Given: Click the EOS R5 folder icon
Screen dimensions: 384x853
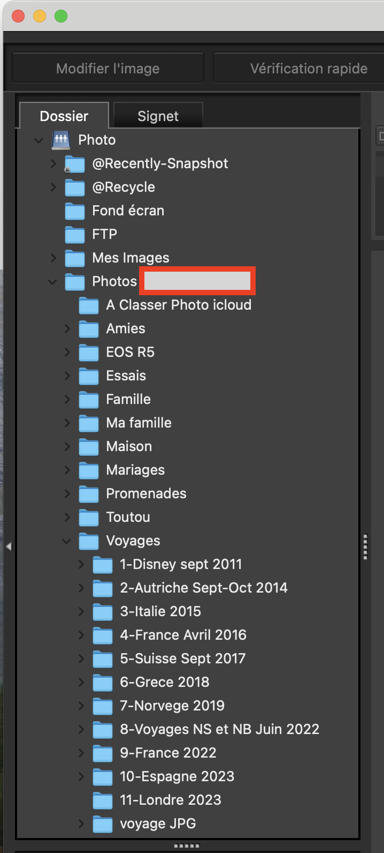Looking at the screenshot, I should (88, 353).
